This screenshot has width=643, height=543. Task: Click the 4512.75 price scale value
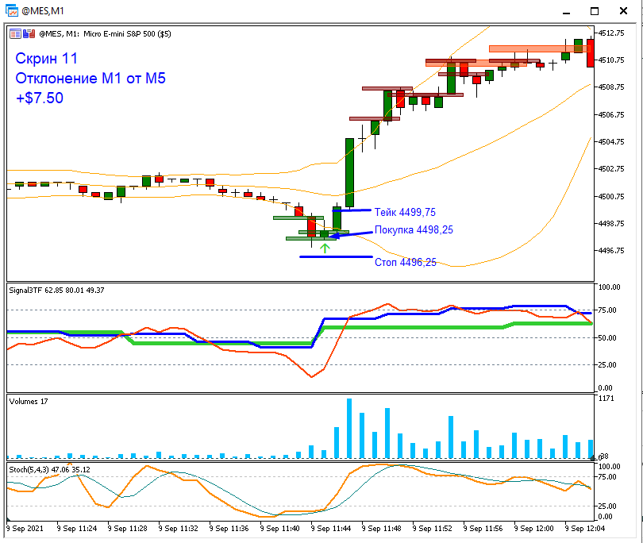pyautogui.click(x=611, y=33)
